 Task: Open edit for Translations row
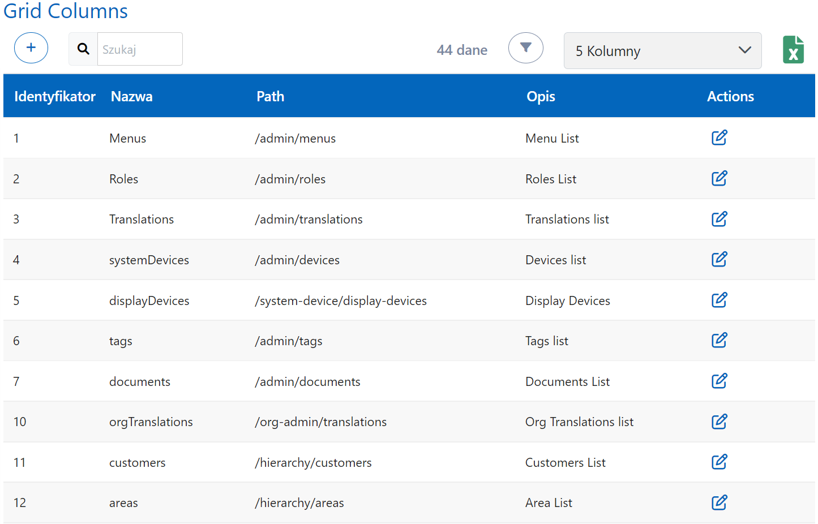[719, 219]
